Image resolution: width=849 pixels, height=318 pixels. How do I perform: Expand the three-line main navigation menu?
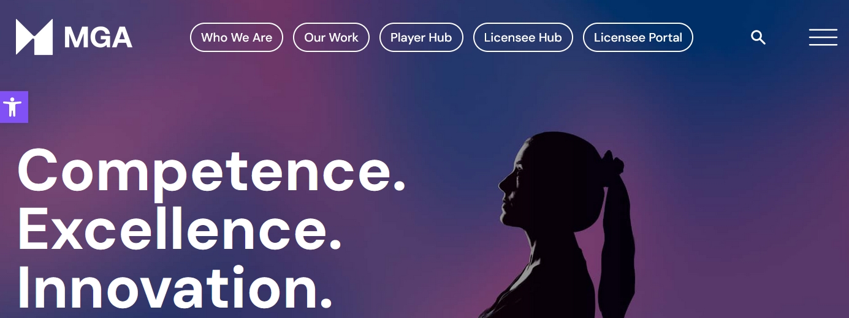point(823,37)
